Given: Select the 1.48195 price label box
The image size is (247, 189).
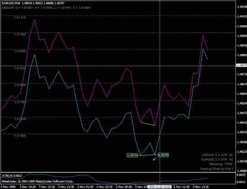Looking at the screenshot, I should 164,155.
